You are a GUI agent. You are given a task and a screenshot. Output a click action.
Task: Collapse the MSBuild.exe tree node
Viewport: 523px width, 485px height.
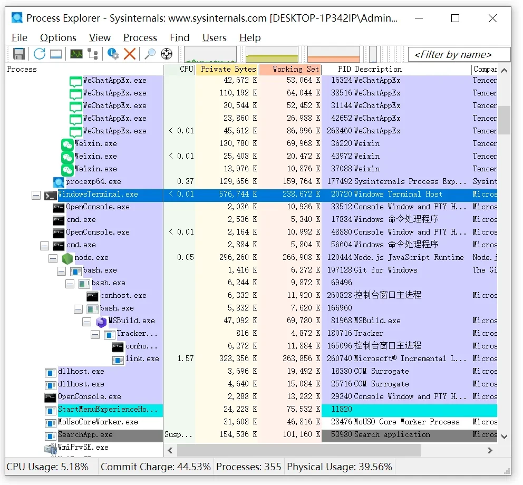click(x=86, y=322)
